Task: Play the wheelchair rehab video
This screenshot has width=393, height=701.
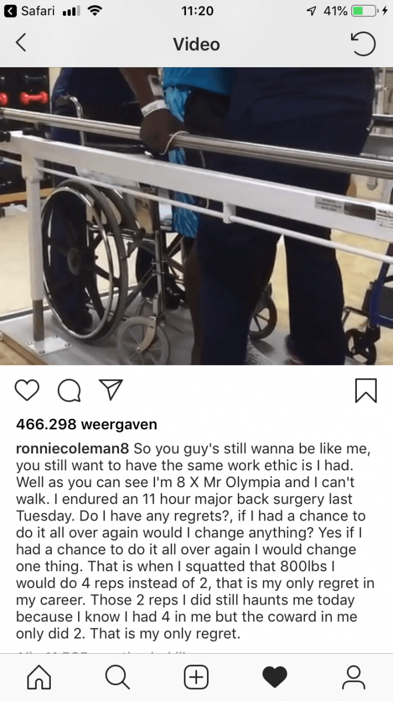Action: (x=196, y=216)
